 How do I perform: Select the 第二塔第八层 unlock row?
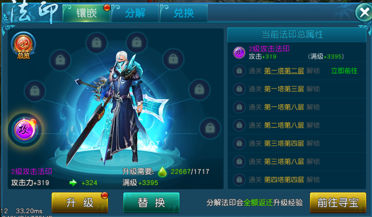[x=297, y=125]
